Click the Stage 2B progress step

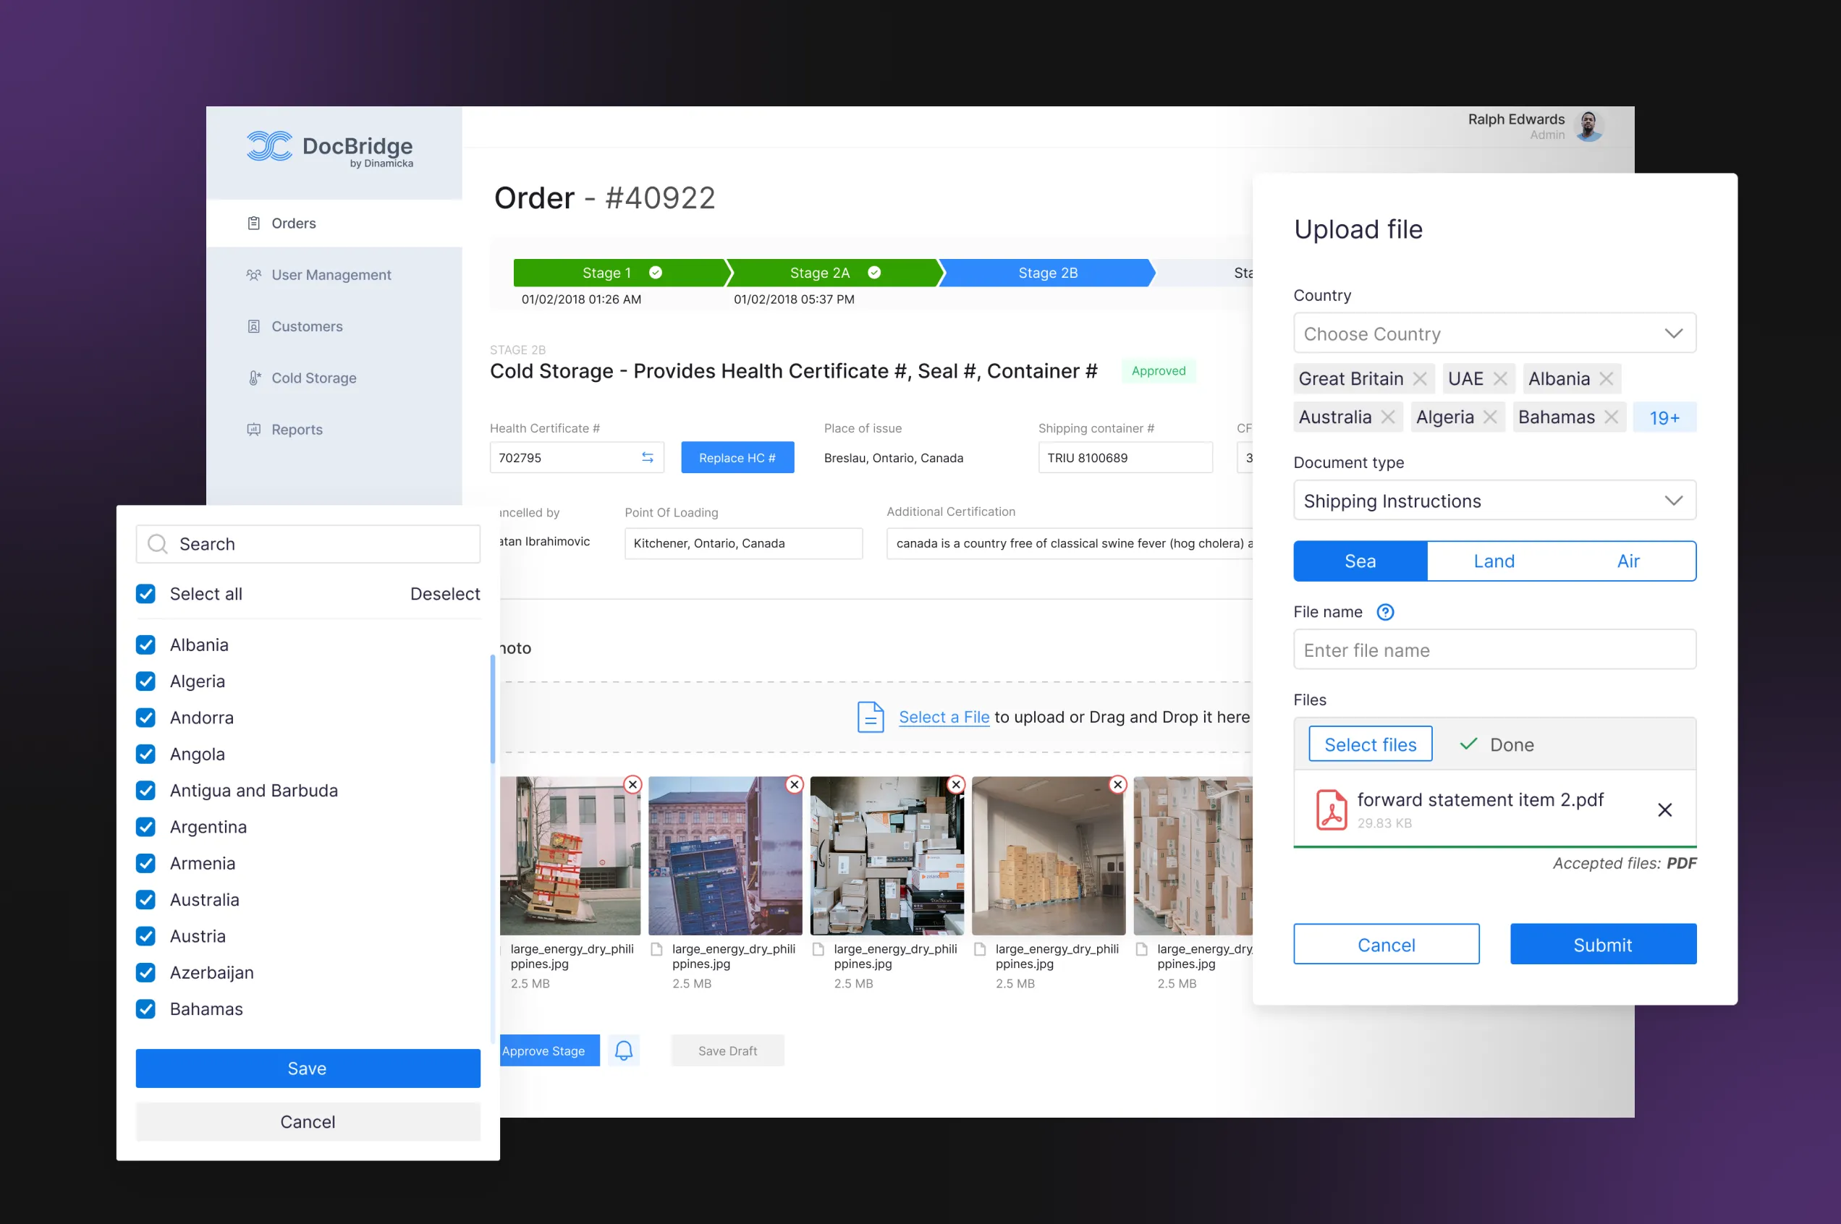1047,273
